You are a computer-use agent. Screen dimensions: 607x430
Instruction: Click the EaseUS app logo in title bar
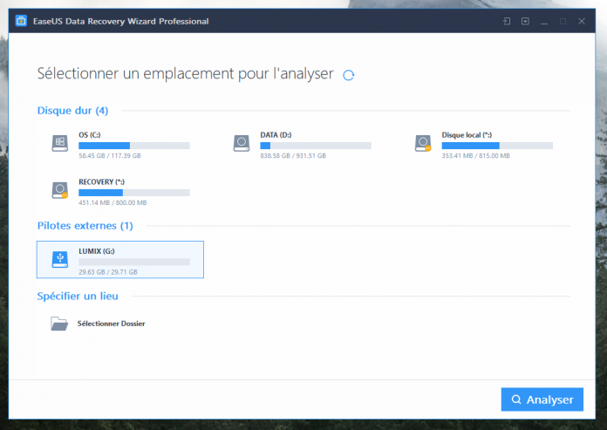pyautogui.click(x=21, y=21)
